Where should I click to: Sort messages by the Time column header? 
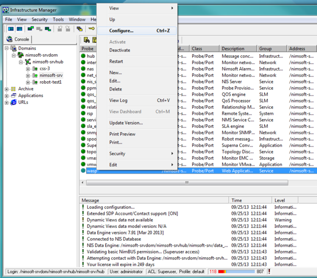(x=250, y=200)
